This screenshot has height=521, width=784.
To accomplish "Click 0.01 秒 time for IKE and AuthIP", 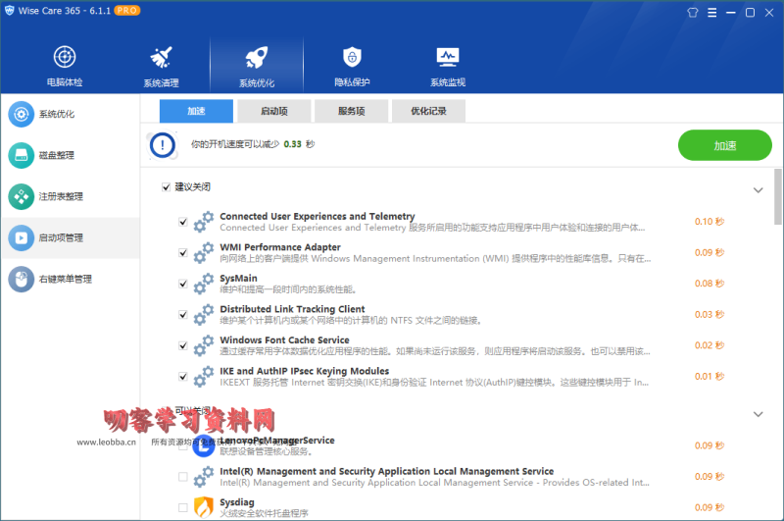I will 709,377.
